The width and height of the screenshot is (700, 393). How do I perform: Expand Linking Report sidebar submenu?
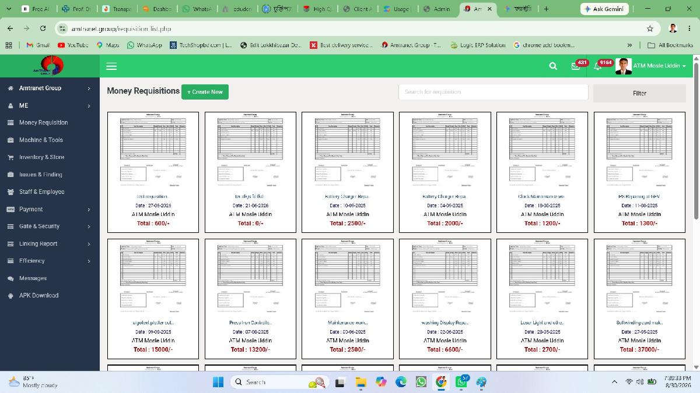pos(50,243)
